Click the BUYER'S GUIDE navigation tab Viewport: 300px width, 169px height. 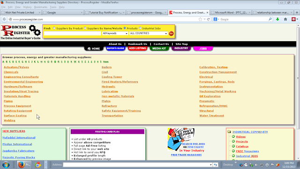[x=116, y=48]
